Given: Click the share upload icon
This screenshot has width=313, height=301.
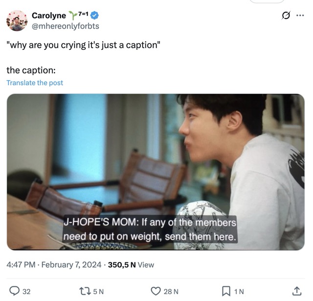Looking at the screenshot, I should 296,291.
